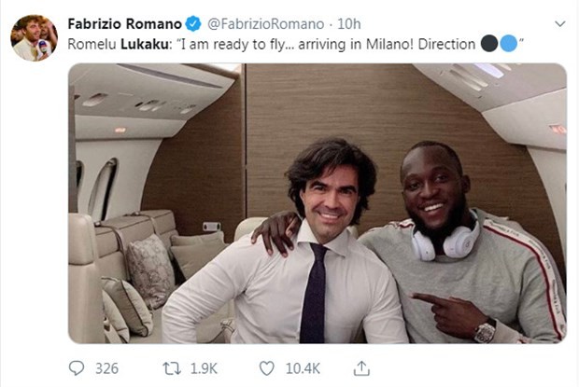The image size is (579, 387).
Task: Open Fabrizio Romano's profile picture
Action: [x=34, y=37]
